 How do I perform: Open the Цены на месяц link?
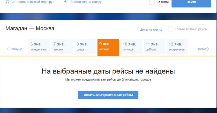coord(151,30)
